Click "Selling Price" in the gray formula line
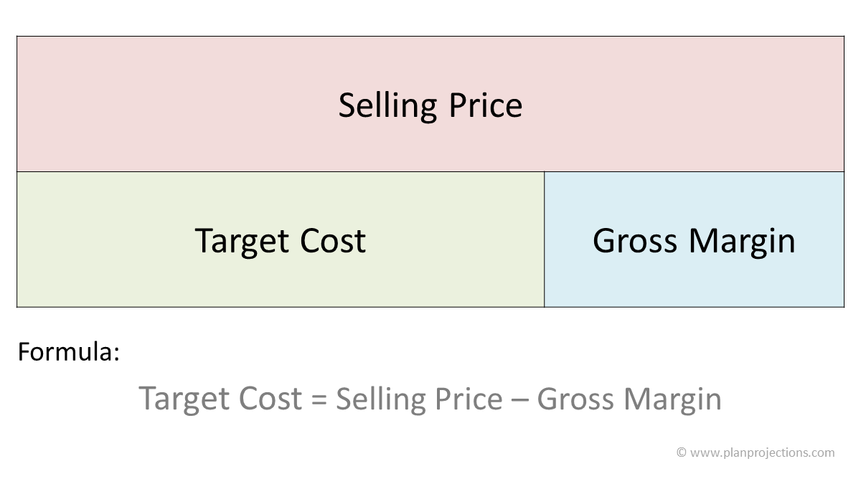The width and height of the screenshot is (861, 484). [x=419, y=399]
